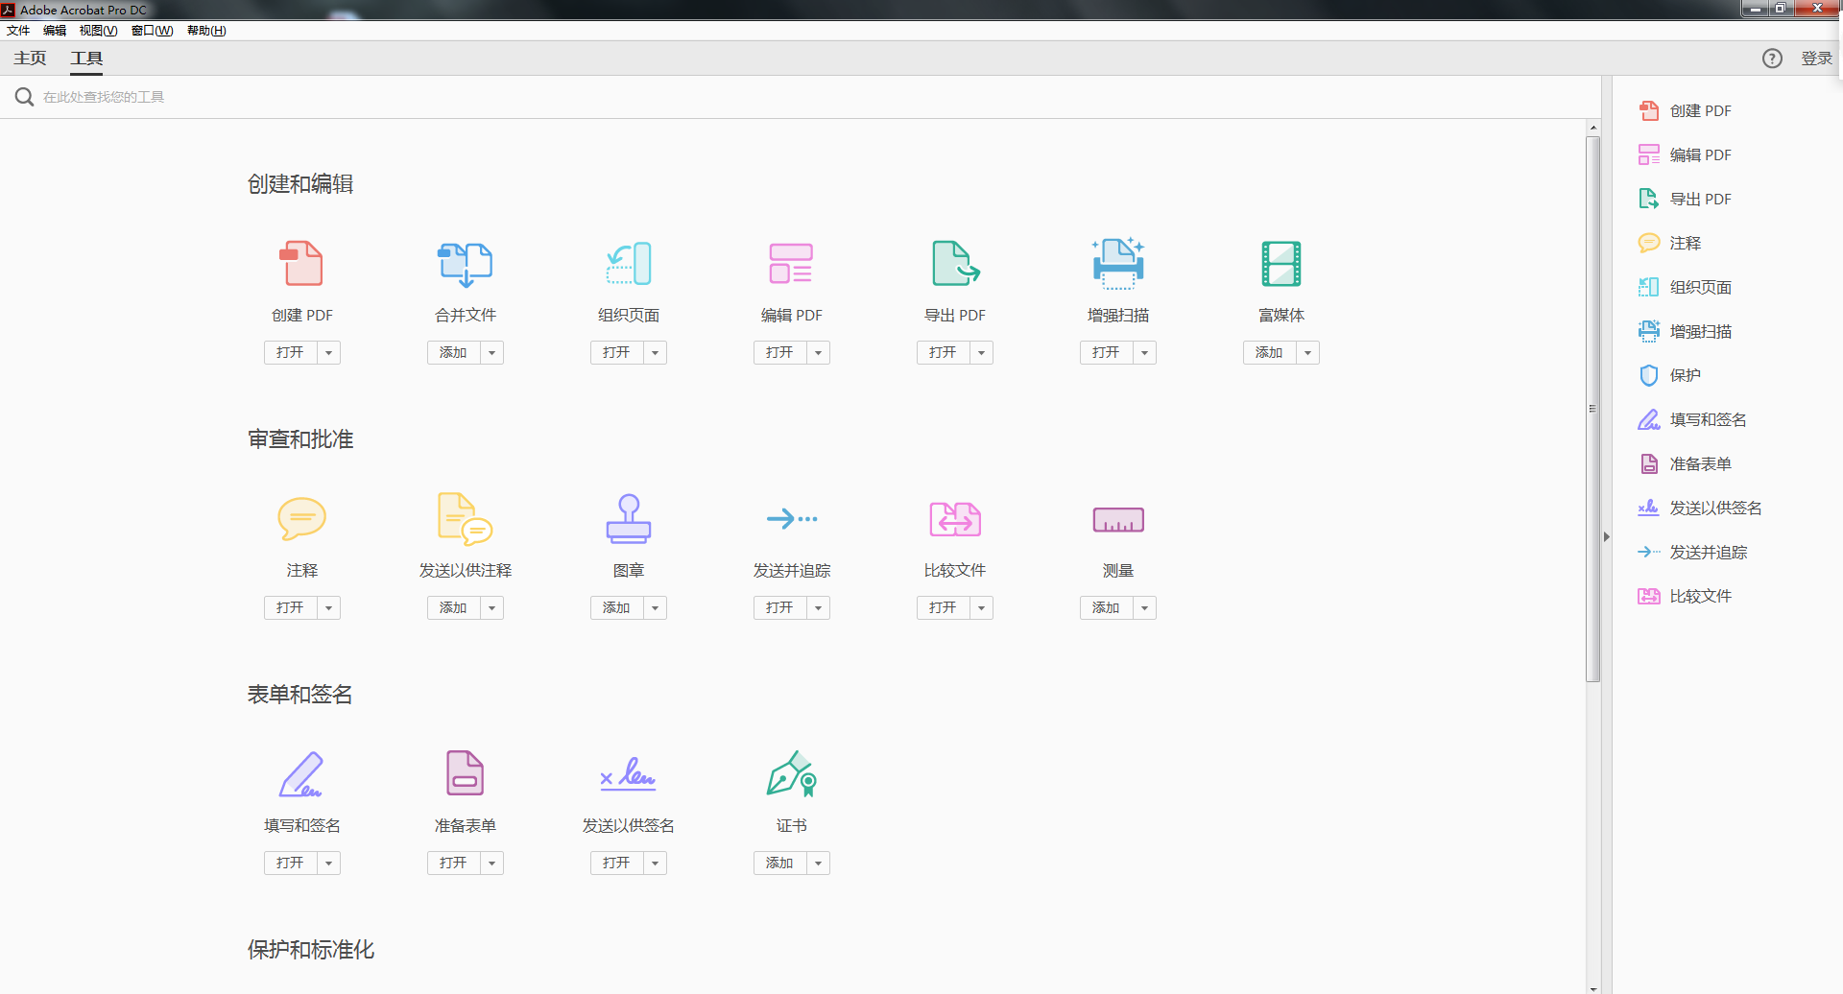The image size is (1843, 994).
Task: Open 准备表单 shortcut in right sidebar
Action: point(1685,463)
